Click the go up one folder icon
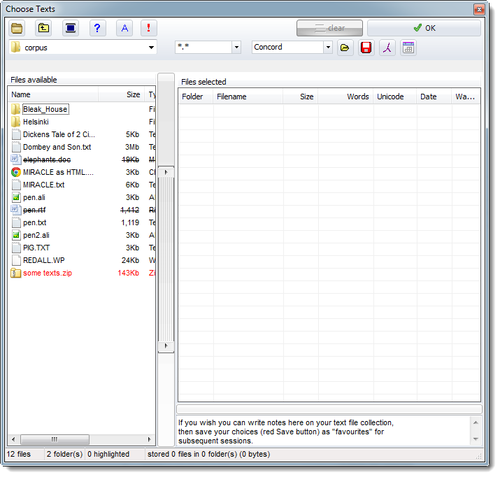The height and width of the screenshot is (477, 500). click(x=43, y=28)
